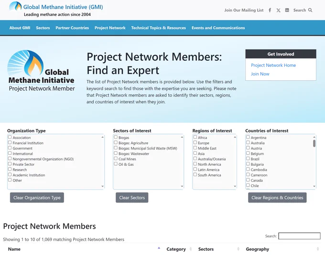Click Clear Organization Type button
Image resolution: width=325 pixels, height=255 pixels.
click(37, 198)
